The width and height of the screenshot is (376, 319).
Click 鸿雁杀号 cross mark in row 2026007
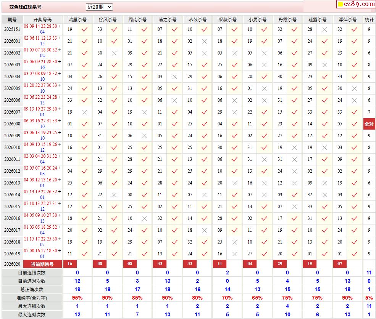pos(84,112)
